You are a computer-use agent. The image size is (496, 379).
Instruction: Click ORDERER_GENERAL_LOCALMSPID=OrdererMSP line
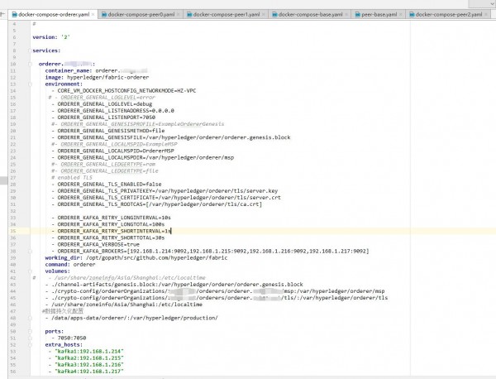click(113, 151)
